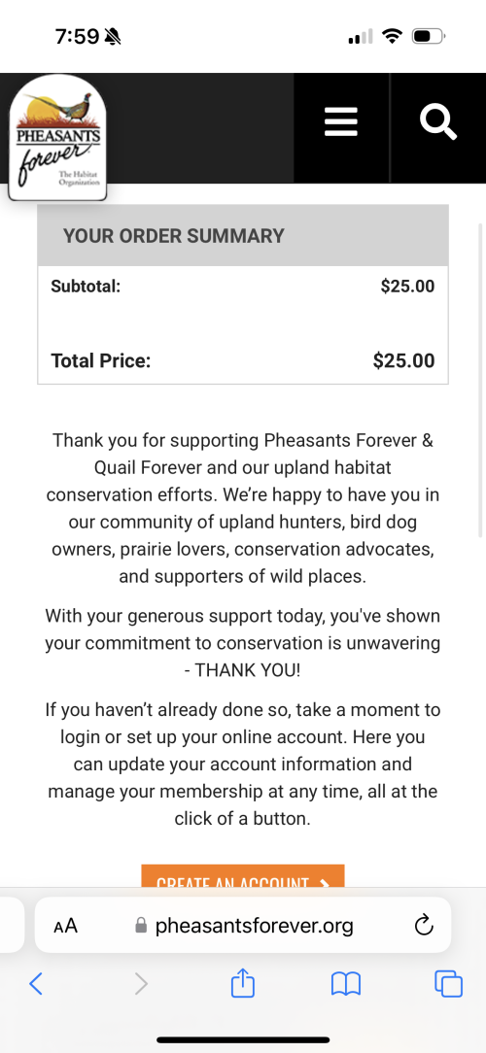486x1053 pixels.
Task: Tap the site search magnifier icon
Action: tap(438, 123)
